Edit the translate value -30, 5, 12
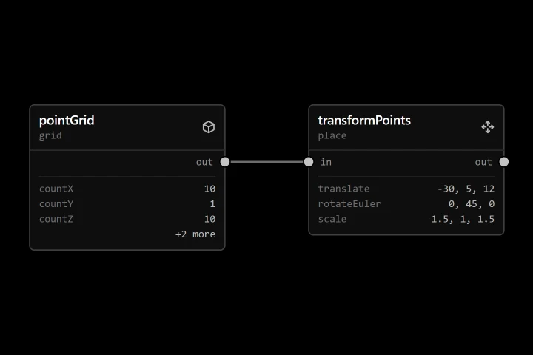This screenshot has width=533, height=355. (x=466, y=189)
